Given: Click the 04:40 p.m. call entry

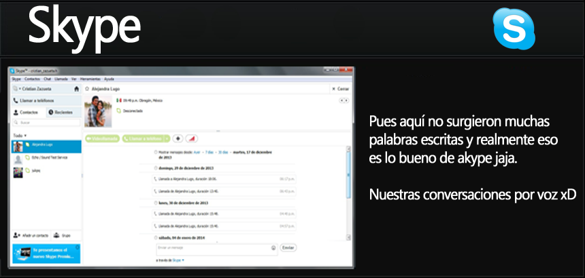Looking at the screenshot, I should [224, 214].
